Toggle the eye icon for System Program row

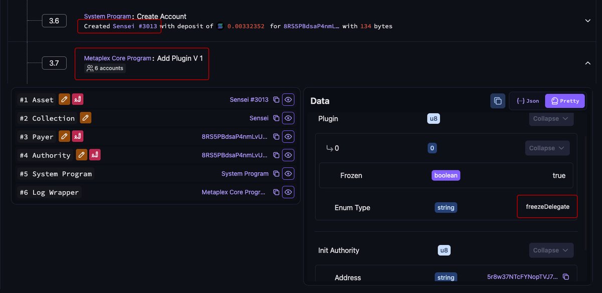click(288, 174)
